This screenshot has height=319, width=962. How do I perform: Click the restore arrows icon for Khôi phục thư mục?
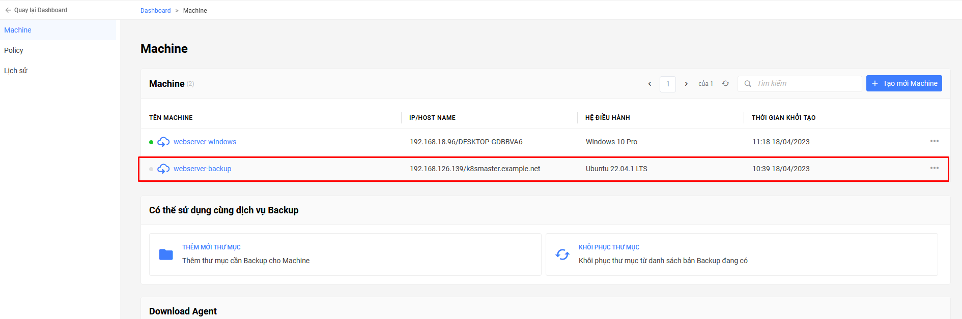pyautogui.click(x=562, y=254)
